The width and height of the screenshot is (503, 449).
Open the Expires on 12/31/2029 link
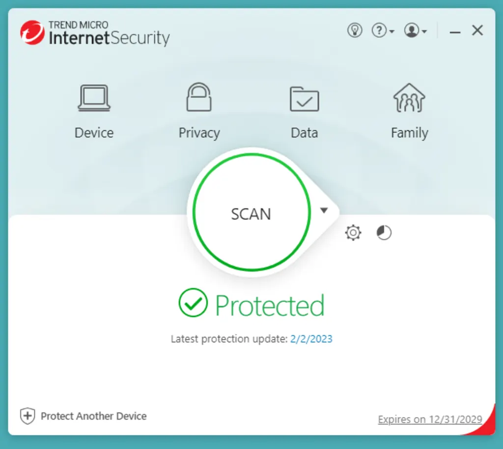(430, 419)
